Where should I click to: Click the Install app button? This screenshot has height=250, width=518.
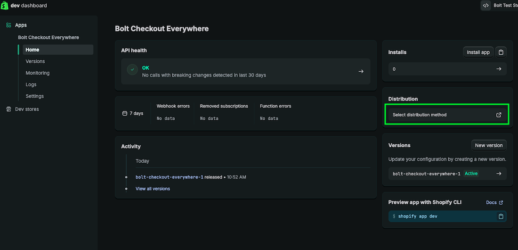pyautogui.click(x=478, y=52)
